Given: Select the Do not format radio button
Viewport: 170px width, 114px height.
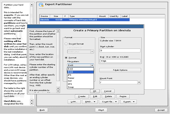Looking at the screenshot, I should [x=66, y=44].
